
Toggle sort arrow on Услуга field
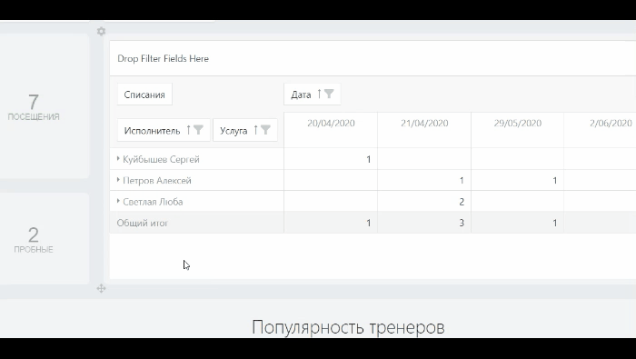pos(256,130)
